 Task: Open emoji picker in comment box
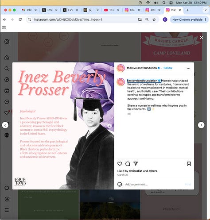pyautogui.click(x=120, y=184)
